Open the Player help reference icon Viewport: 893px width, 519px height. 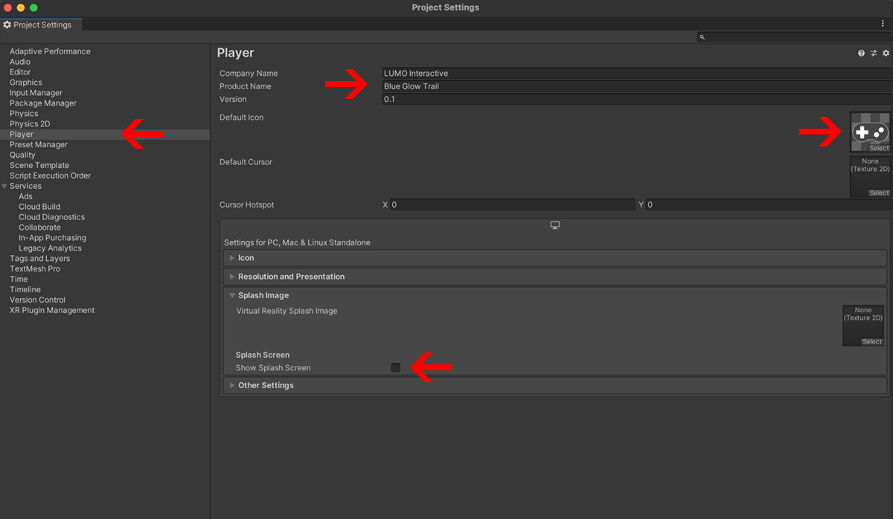[x=861, y=54]
